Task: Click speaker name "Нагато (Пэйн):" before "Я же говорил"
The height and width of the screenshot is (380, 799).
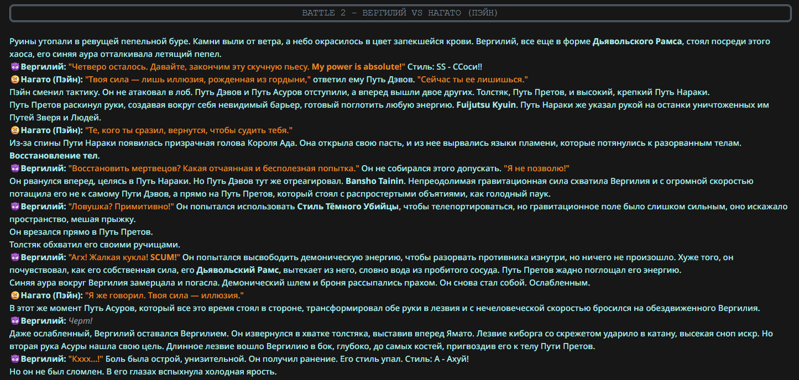Action: coord(51,295)
